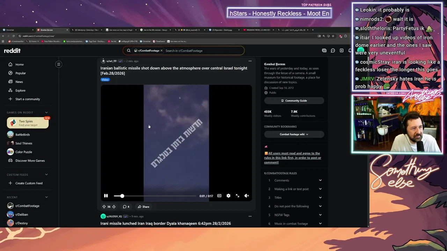Expand rule 6 Music in combat footage
The width and height of the screenshot is (447, 251).
[x=294, y=223]
